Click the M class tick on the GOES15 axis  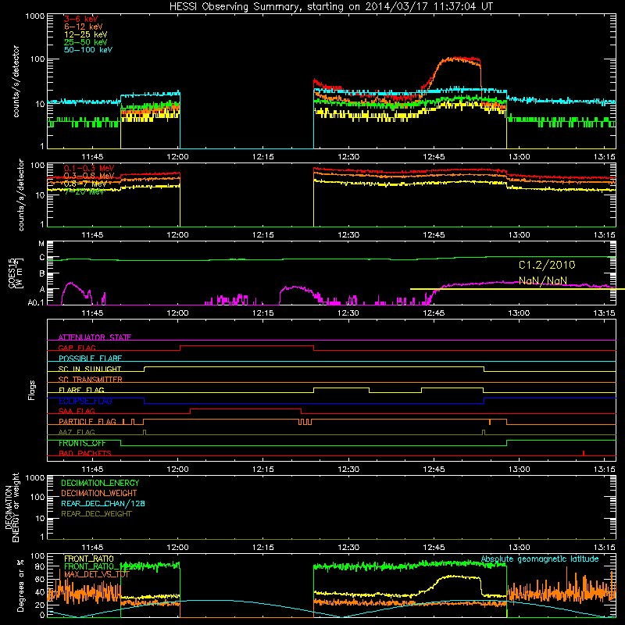point(41,244)
